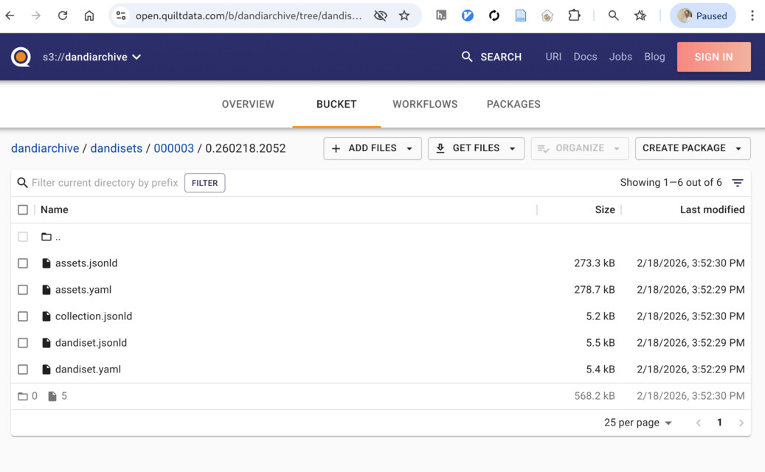Reload the page

tap(63, 15)
